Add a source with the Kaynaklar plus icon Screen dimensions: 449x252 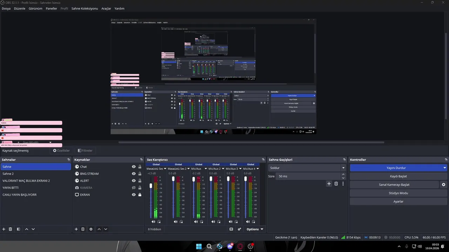[x=76, y=229]
